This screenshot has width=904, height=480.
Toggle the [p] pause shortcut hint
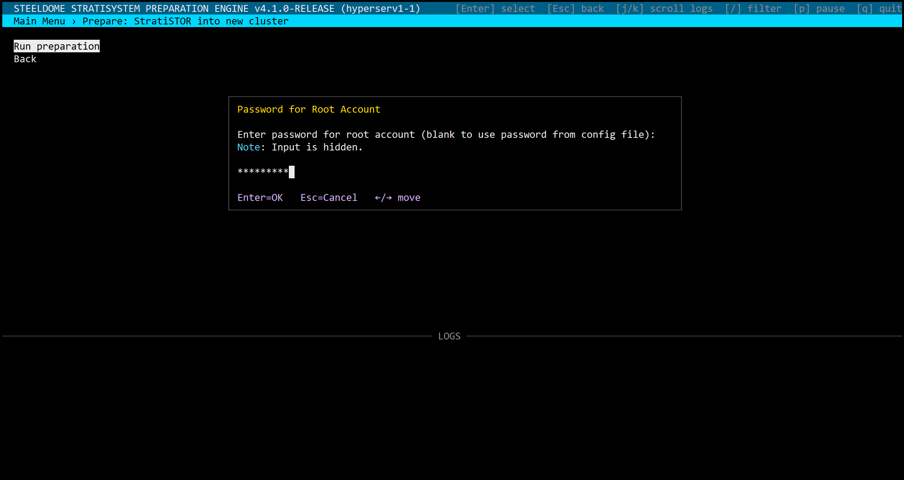tap(819, 8)
